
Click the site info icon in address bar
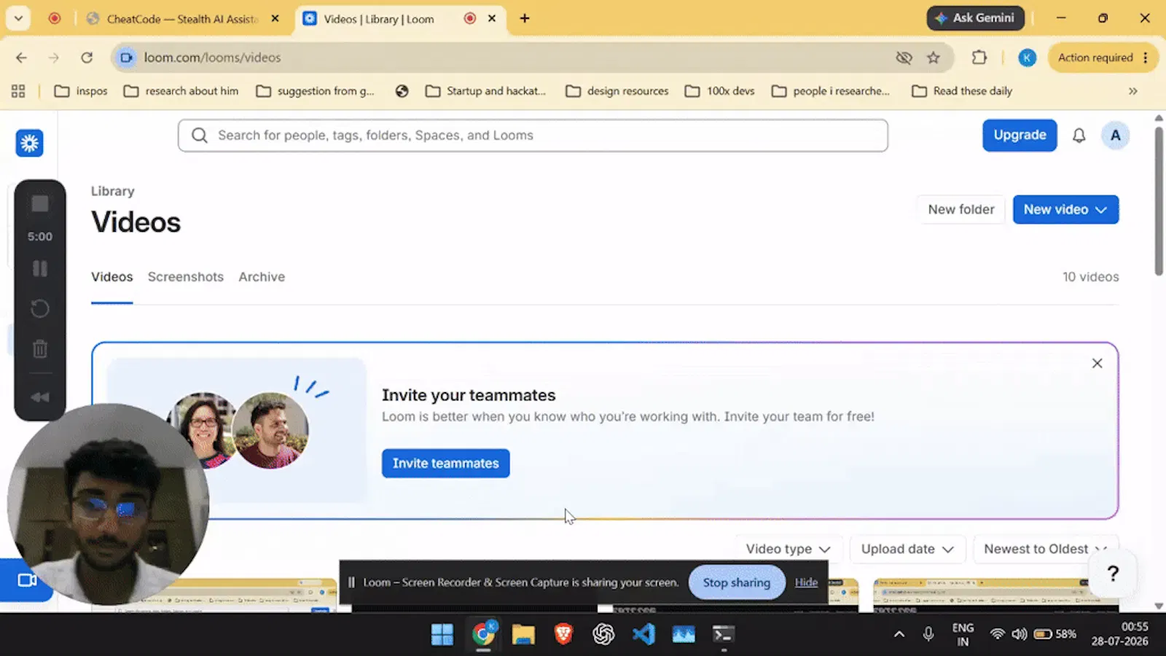click(126, 58)
